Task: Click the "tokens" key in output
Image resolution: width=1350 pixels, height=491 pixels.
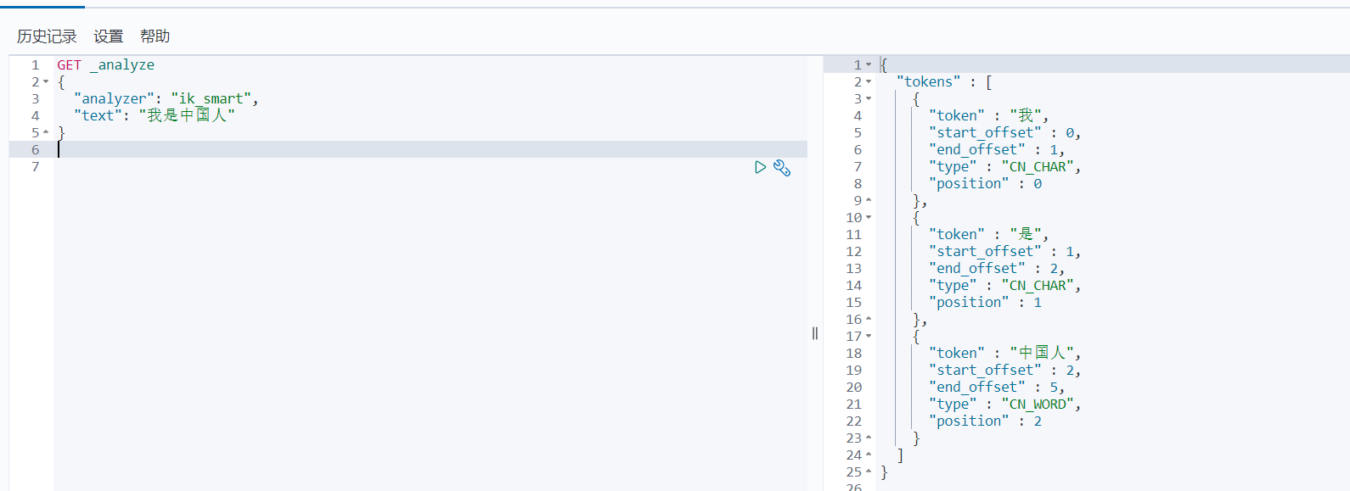Action: point(929,81)
